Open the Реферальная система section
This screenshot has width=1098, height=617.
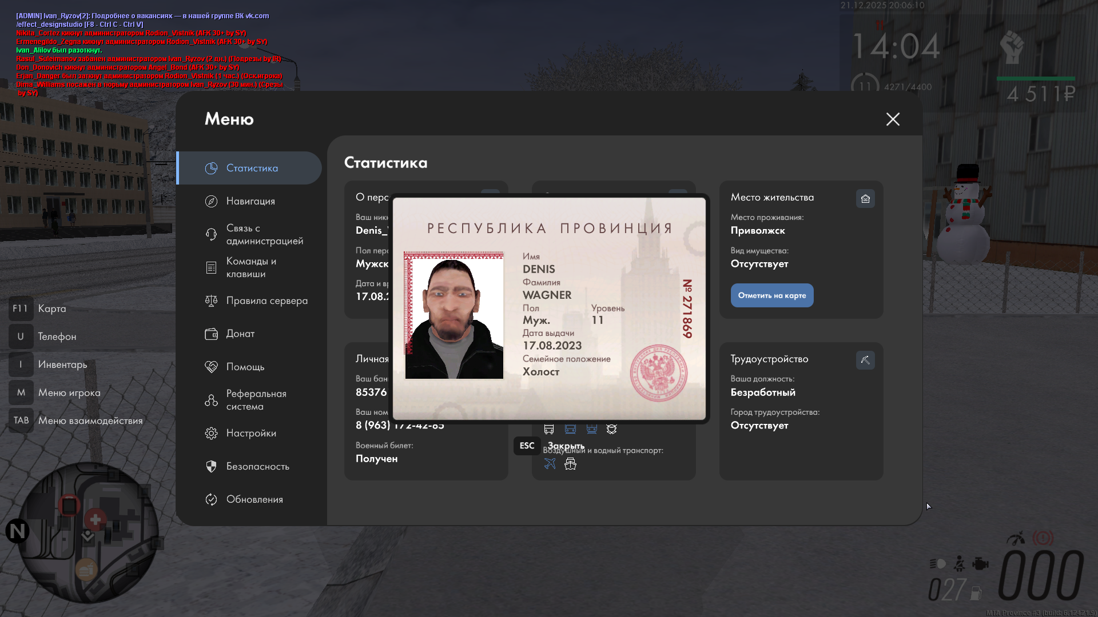click(256, 400)
